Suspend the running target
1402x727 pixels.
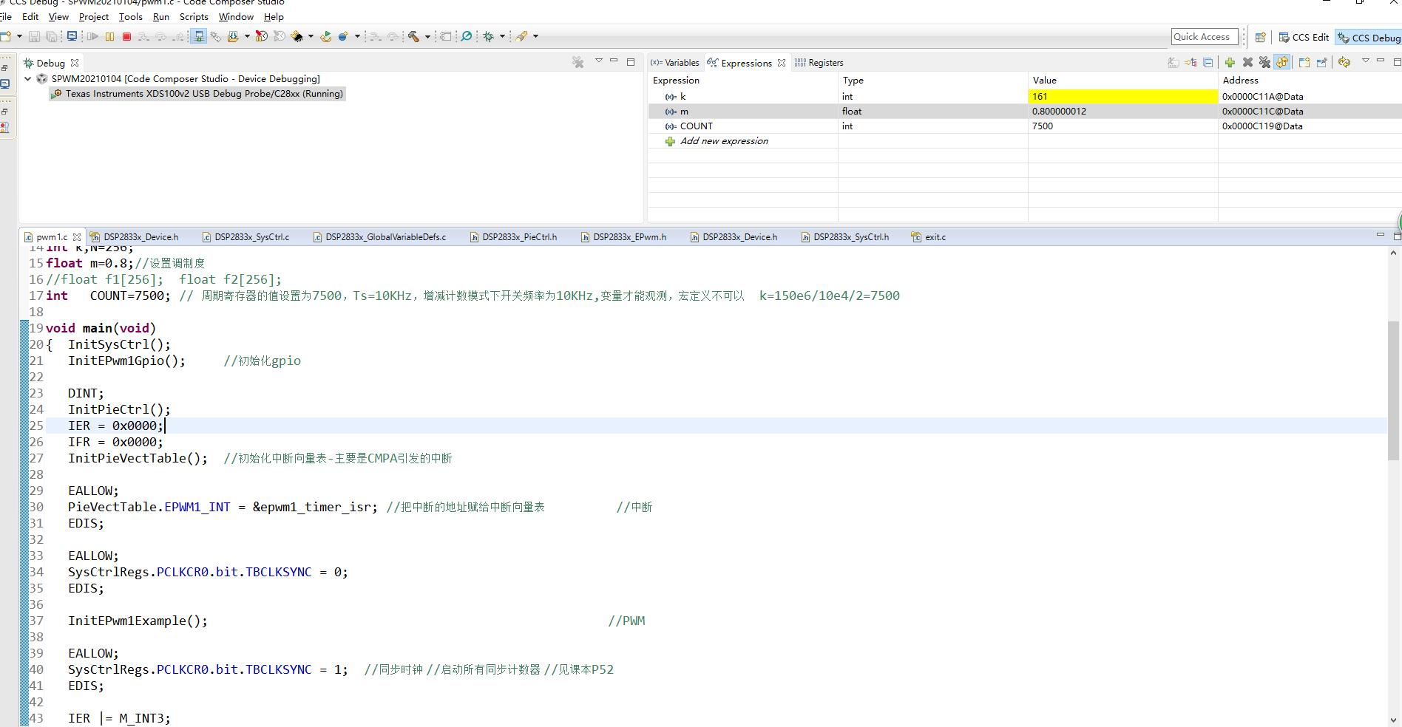109,35
